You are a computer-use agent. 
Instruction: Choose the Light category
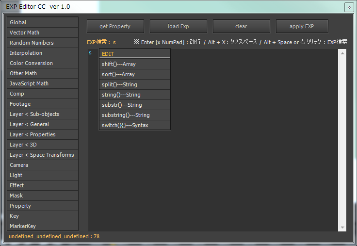[x=43, y=175]
